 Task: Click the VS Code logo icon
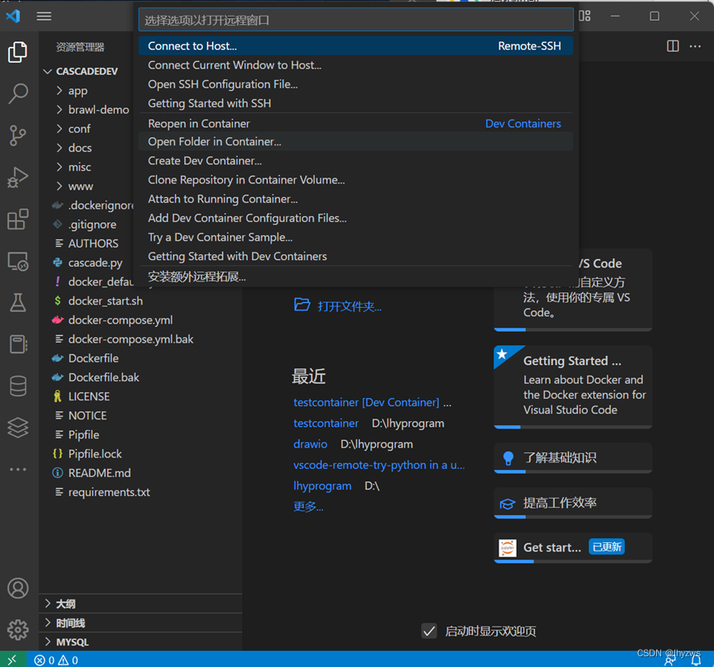[x=12, y=17]
